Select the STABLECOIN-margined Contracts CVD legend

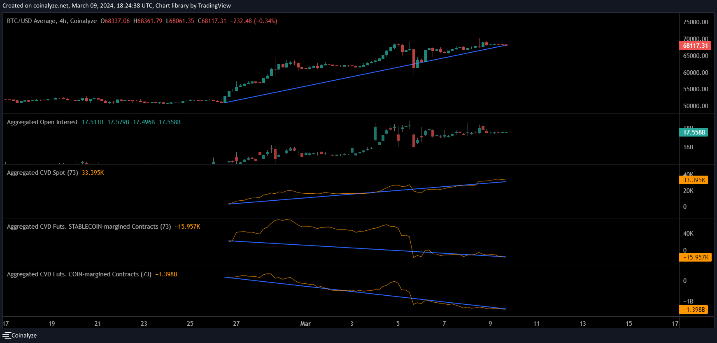89,227
